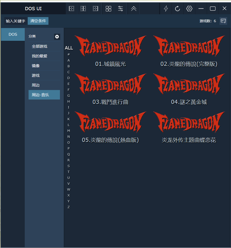Click the center-line panel layout icon

83,9
